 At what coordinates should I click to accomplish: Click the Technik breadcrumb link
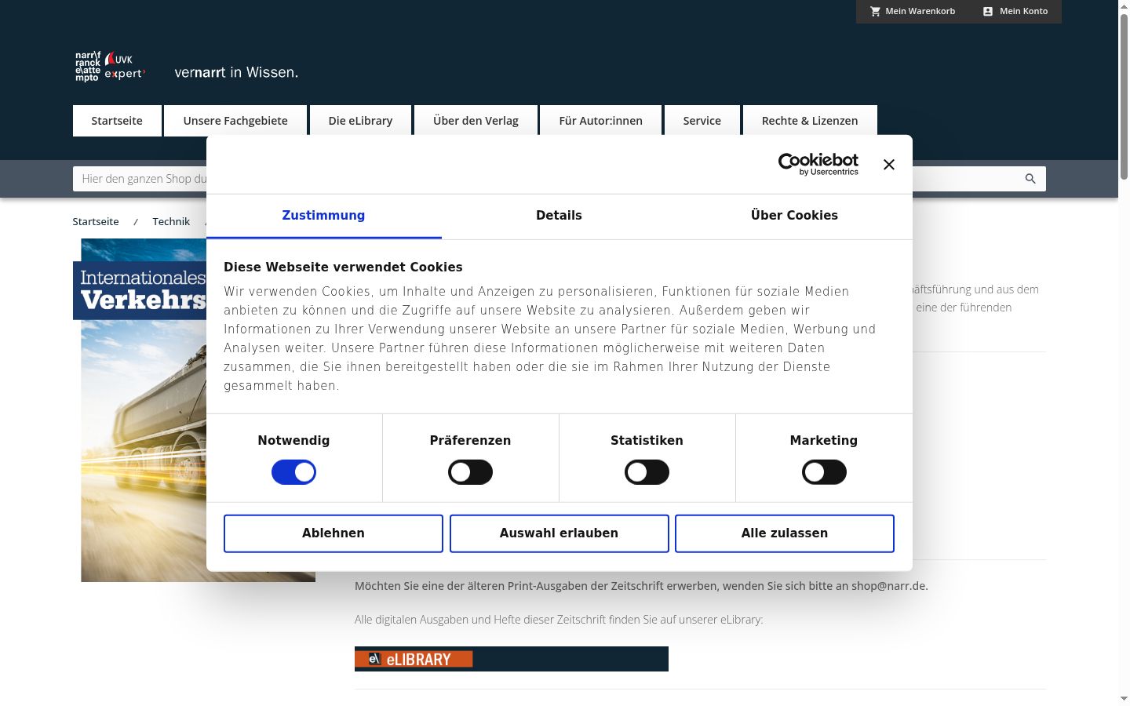[x=171, y=222]
